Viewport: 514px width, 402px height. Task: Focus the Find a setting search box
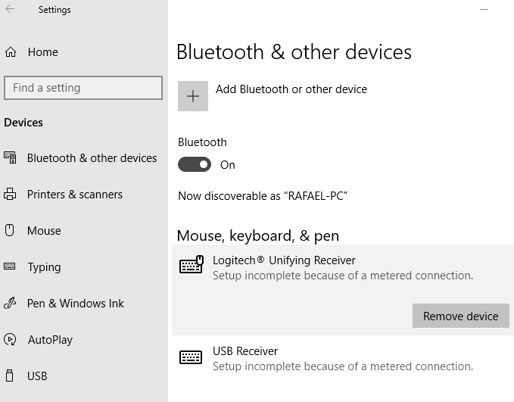pos(83,88)
